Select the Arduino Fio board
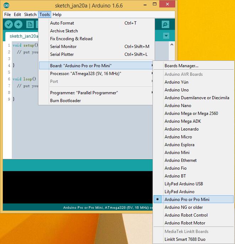235x244 pixels. pyautogui.click(x=193, y=168)
